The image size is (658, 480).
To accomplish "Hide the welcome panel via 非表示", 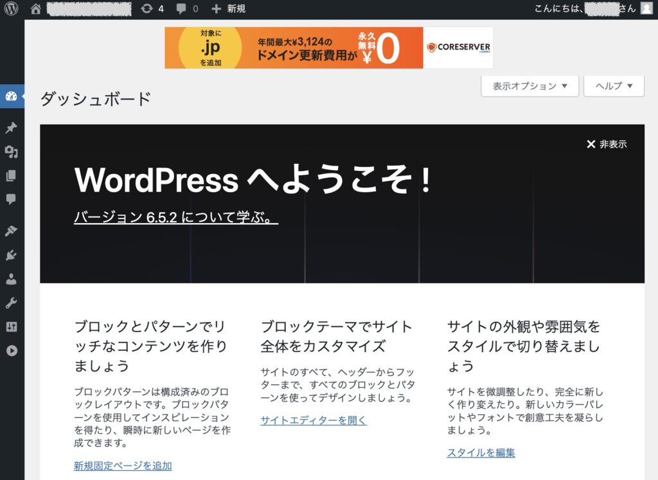I will [608, 145].
